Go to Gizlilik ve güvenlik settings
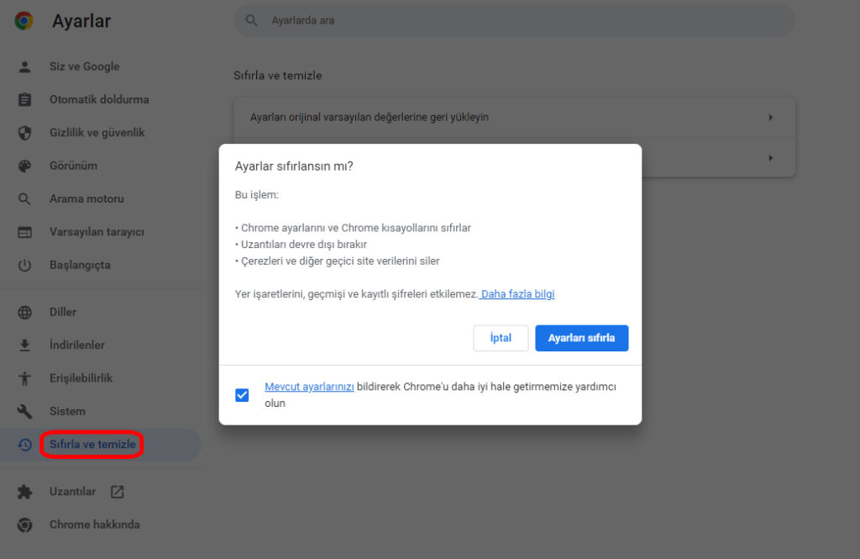 (x=97, y=132)
